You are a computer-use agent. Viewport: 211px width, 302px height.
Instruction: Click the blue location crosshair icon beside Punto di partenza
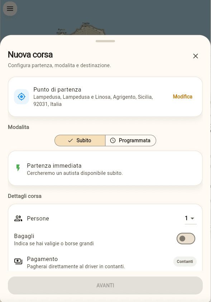tap(21, 97)
